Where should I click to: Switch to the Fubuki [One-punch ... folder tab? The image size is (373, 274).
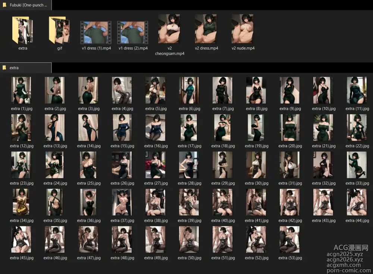pos(26,5)
